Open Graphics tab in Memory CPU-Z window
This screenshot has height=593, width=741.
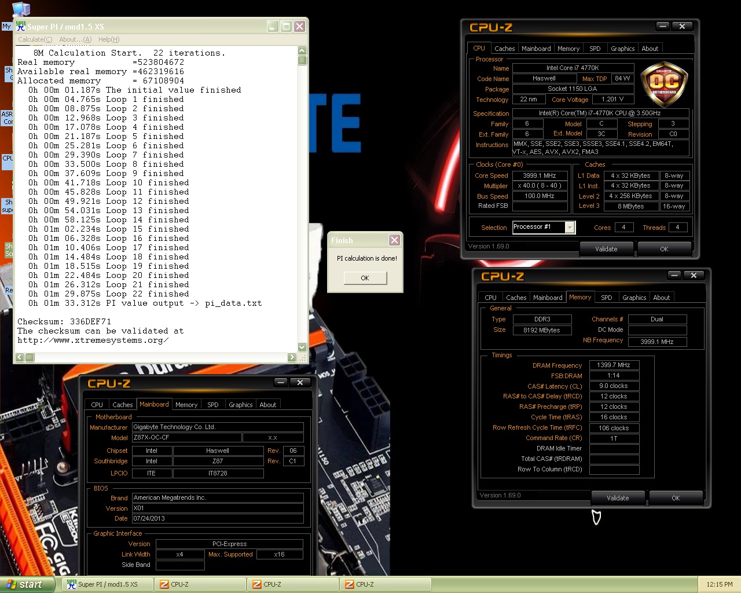634,298
